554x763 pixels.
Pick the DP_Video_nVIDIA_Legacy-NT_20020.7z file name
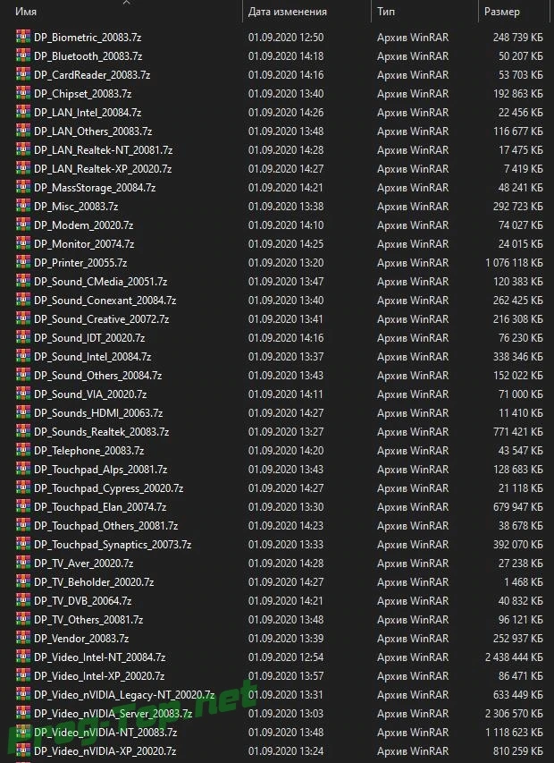pyautogui.click(x=124, y=695)
